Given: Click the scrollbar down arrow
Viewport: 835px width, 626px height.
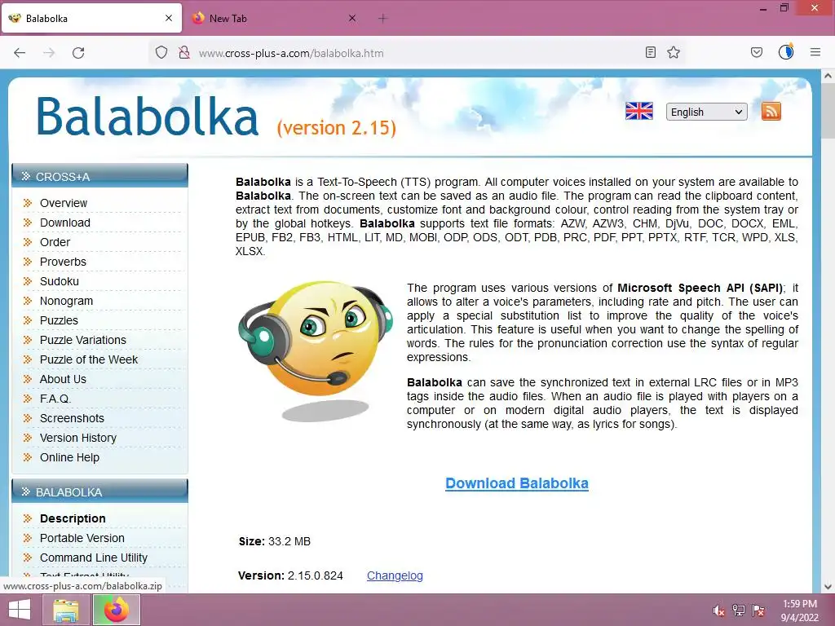Looking at the screenshot, I should (828, 587).
